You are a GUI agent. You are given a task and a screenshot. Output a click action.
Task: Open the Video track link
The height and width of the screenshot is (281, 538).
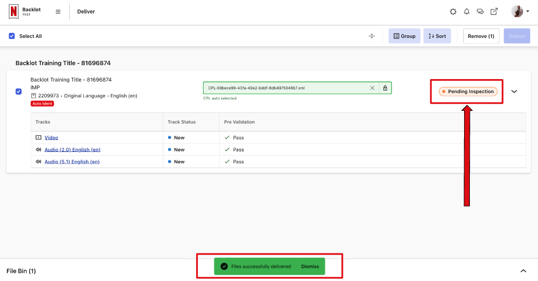point(51,137)
